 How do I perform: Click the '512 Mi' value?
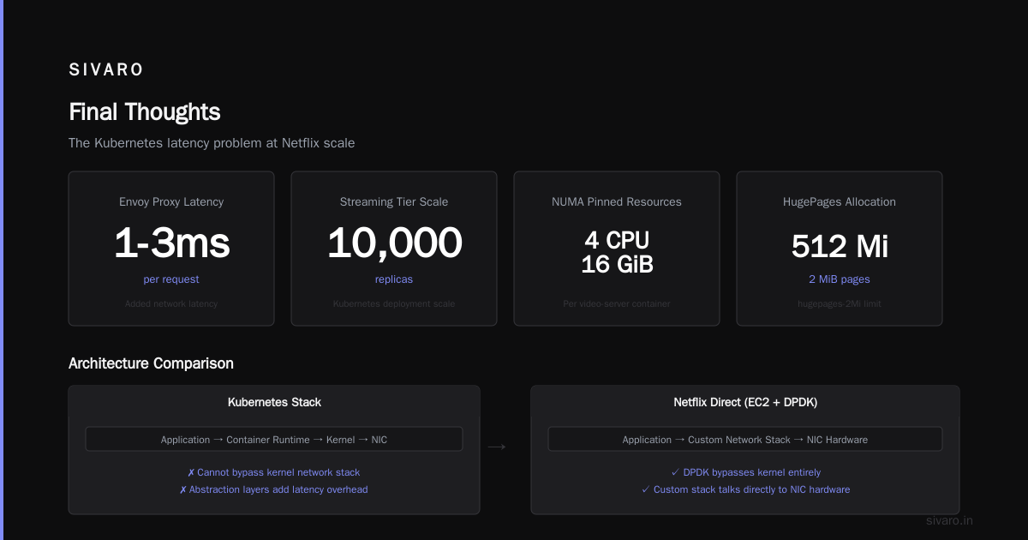click(840, 247)
